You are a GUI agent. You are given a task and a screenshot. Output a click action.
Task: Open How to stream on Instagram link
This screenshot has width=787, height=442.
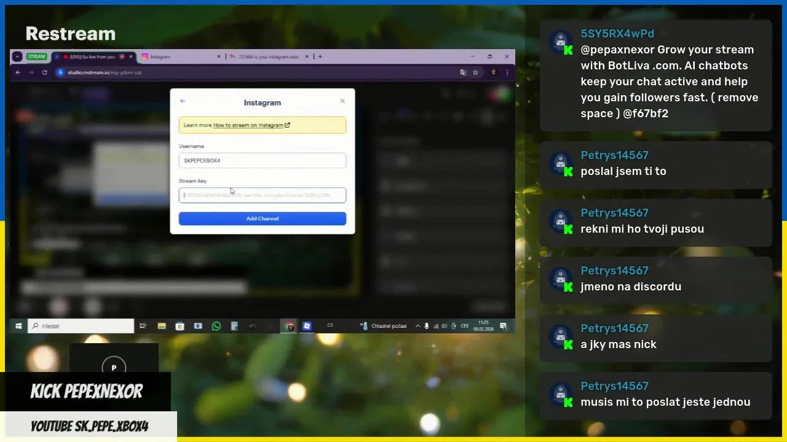click(251, 125)
